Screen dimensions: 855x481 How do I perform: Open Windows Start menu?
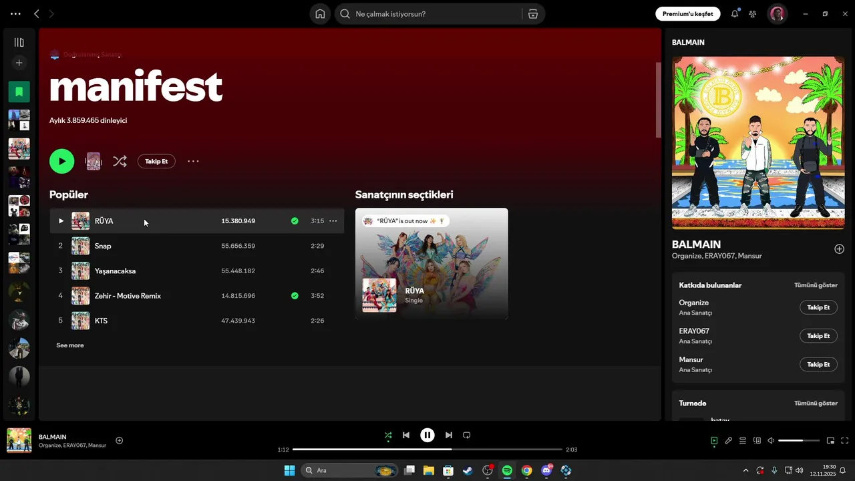pos(289,470)
